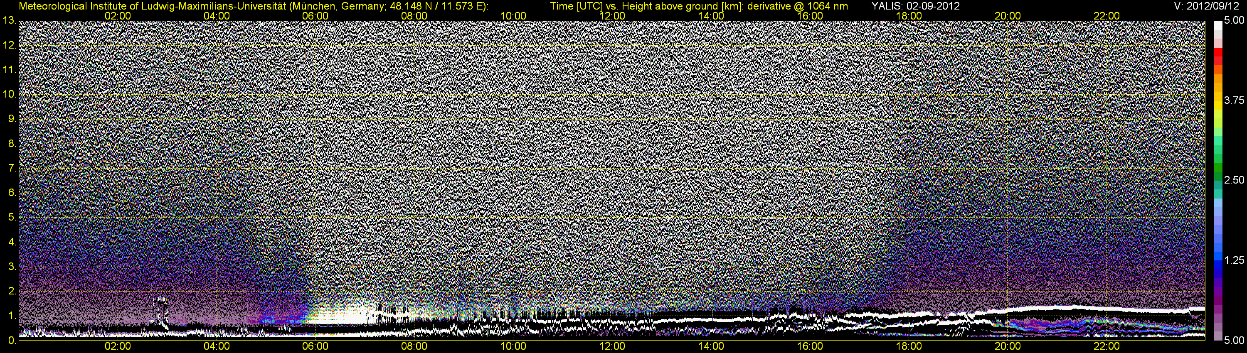Click the 04:00 label on the top time axis
1247x353 pixels.
pyautogui.click(x=217, y=16)
